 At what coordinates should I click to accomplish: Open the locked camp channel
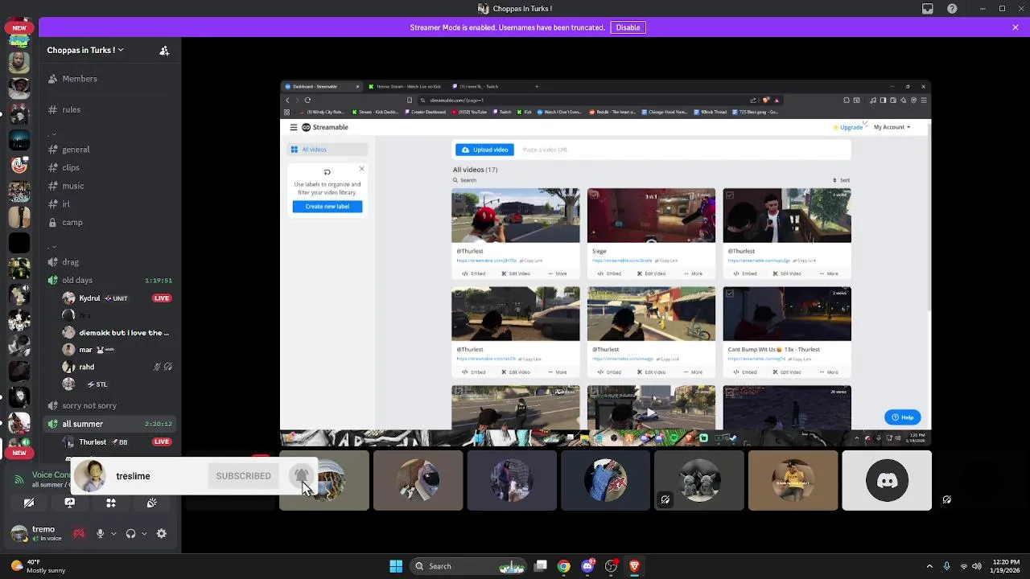(110, 223)
